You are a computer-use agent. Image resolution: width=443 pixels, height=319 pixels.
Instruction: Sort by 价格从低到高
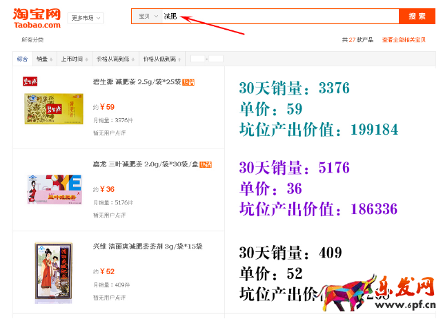click(159, 59)
